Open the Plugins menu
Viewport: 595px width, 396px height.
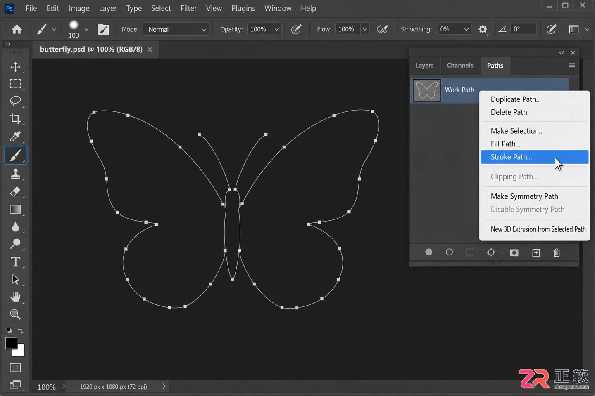(243, 8)
